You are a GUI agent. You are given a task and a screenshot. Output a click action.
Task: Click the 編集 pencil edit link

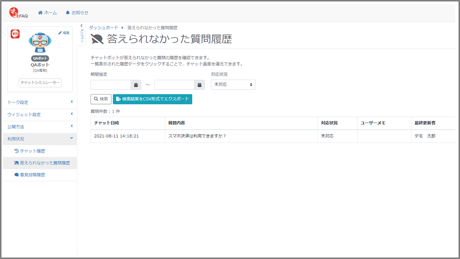pos(64,33)
